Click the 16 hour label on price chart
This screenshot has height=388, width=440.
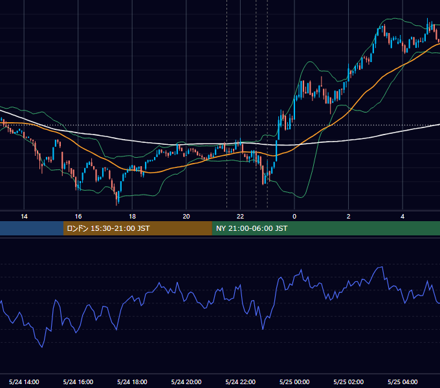[78, 217]
